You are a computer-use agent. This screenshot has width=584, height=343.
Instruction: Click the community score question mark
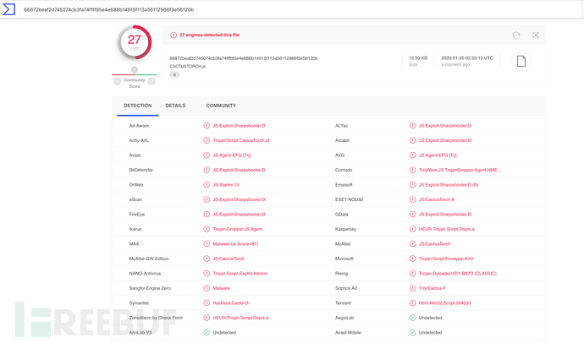point(135,70)
